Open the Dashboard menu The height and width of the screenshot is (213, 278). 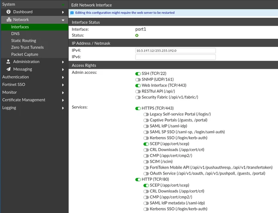35,12
